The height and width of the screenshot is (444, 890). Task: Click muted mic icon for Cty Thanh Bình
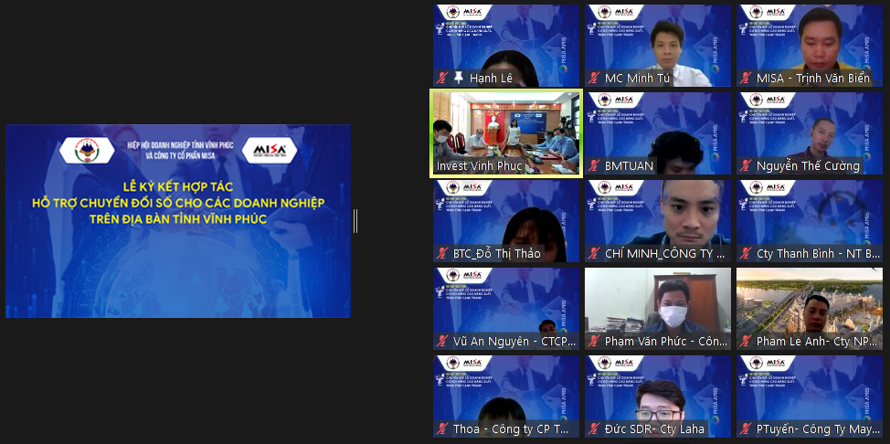[746, 254]
